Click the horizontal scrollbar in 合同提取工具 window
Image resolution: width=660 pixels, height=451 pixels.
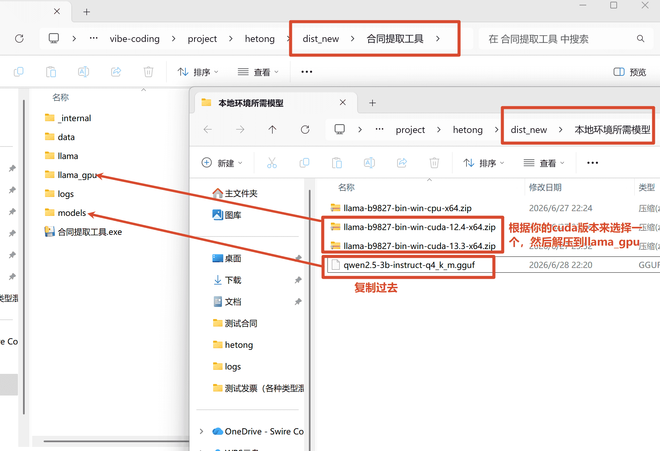click(116, 441)
